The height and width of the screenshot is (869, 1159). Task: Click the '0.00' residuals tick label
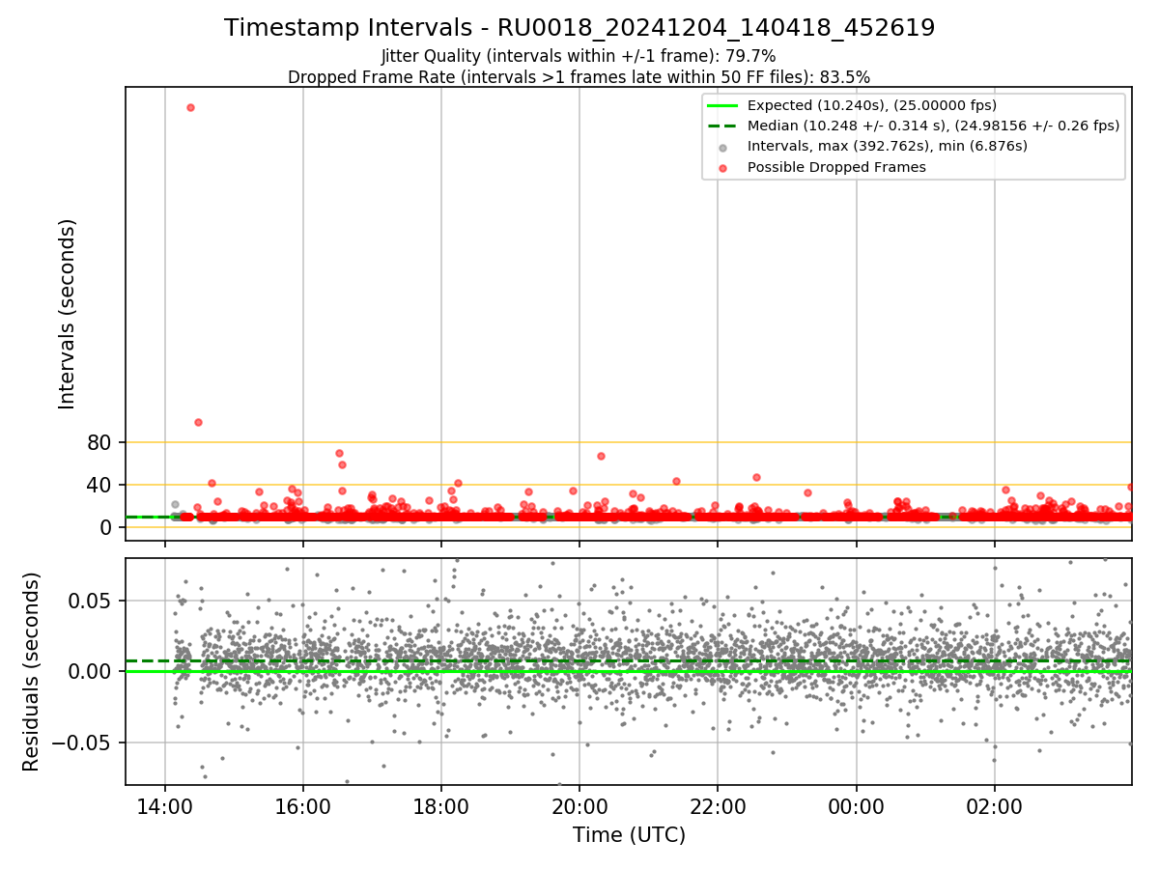click(x=92, y=671)
